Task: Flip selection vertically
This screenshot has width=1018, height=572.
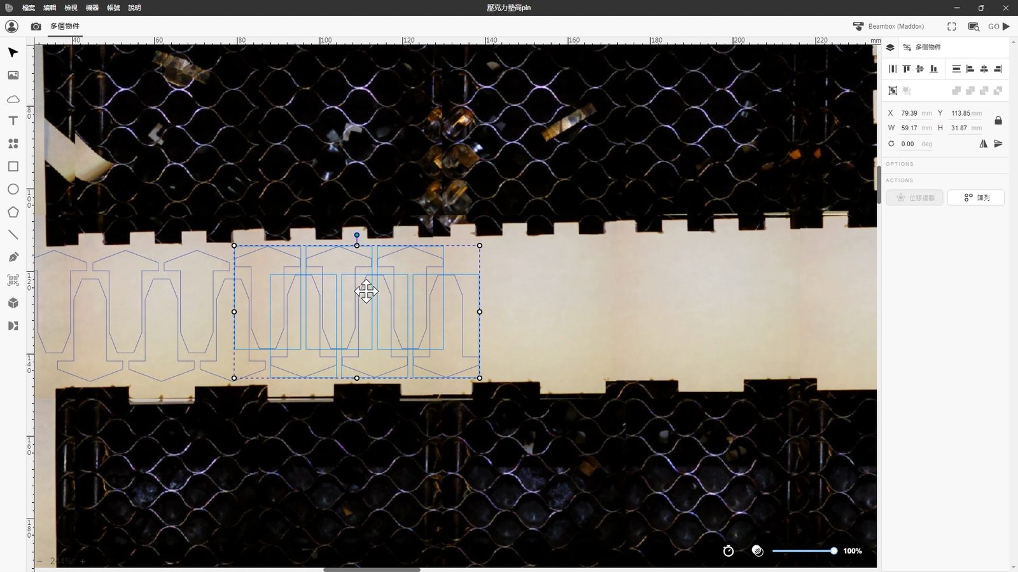Action: pos(998,144)
